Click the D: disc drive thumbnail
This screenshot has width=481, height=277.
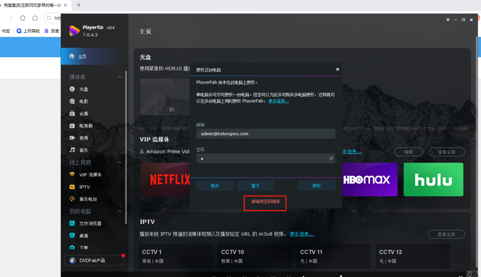click(x=165, y=97)
